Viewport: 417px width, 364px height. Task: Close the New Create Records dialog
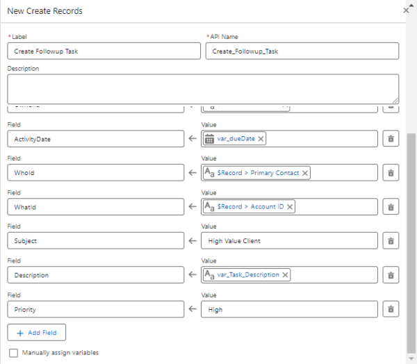click(406, 10)
